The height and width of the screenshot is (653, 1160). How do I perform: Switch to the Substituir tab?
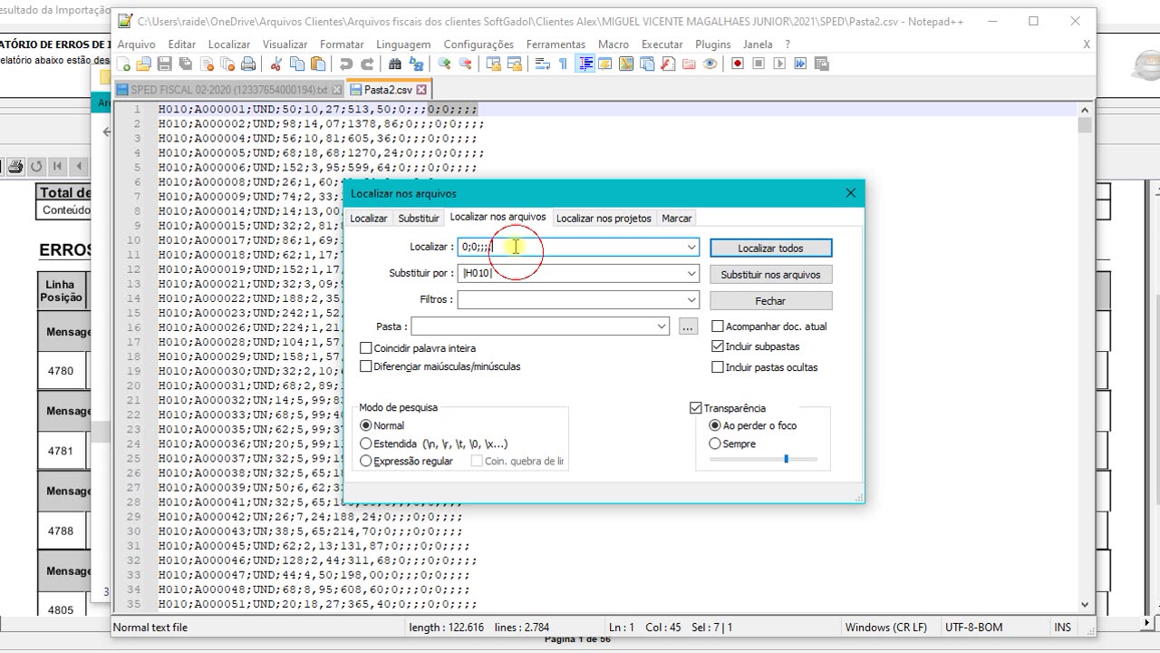[x=419, y=219]
